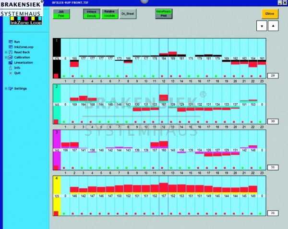This screenshot has height=229, width=288.
Task: Select InkZoneLoop in the navigation tree
Action: click(x=24, y=47)
